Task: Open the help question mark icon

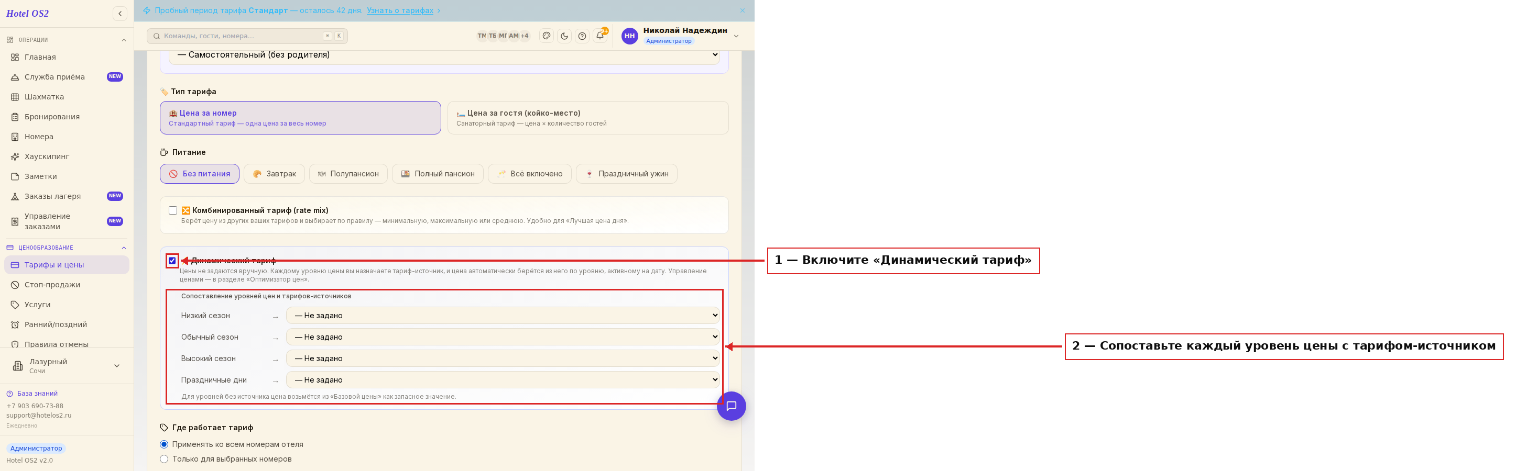Action: pos(582,36)
